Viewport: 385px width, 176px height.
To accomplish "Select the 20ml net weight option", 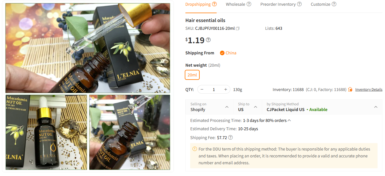I will point(192,75).
